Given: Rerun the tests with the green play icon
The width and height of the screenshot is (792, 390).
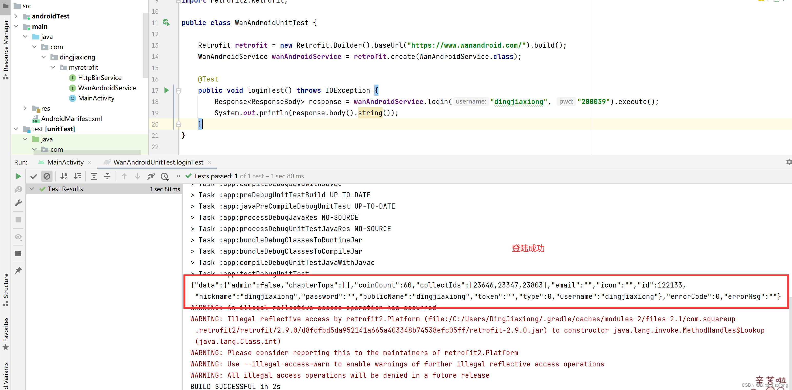Looking at the screenshot, I should [18, 176].
